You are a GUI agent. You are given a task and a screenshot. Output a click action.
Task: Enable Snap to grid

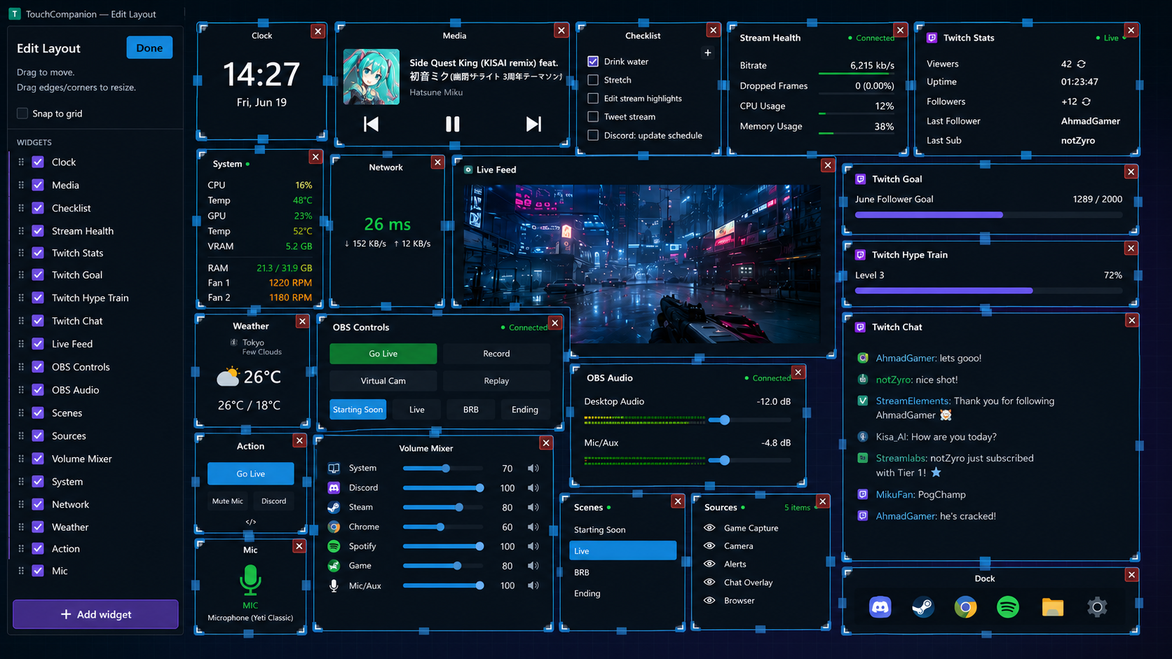point(22,113)
